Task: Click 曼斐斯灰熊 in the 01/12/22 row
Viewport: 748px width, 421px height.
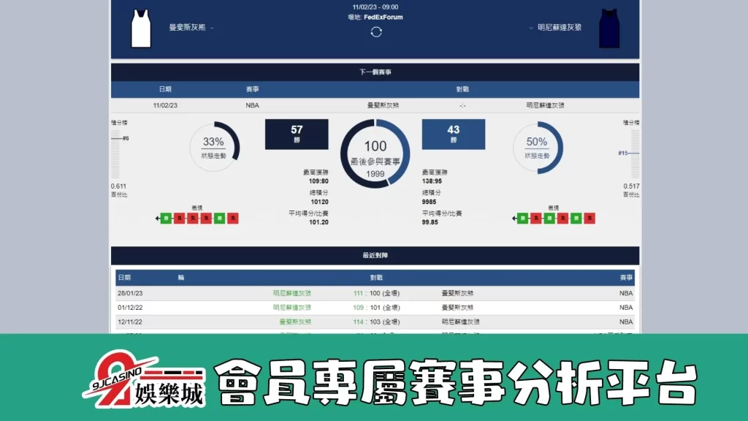Action: click(x=457, y=308)
